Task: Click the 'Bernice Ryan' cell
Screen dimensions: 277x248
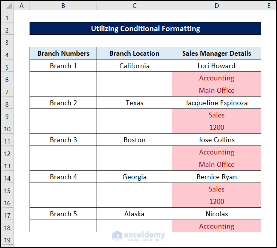Action: [216, 177]
